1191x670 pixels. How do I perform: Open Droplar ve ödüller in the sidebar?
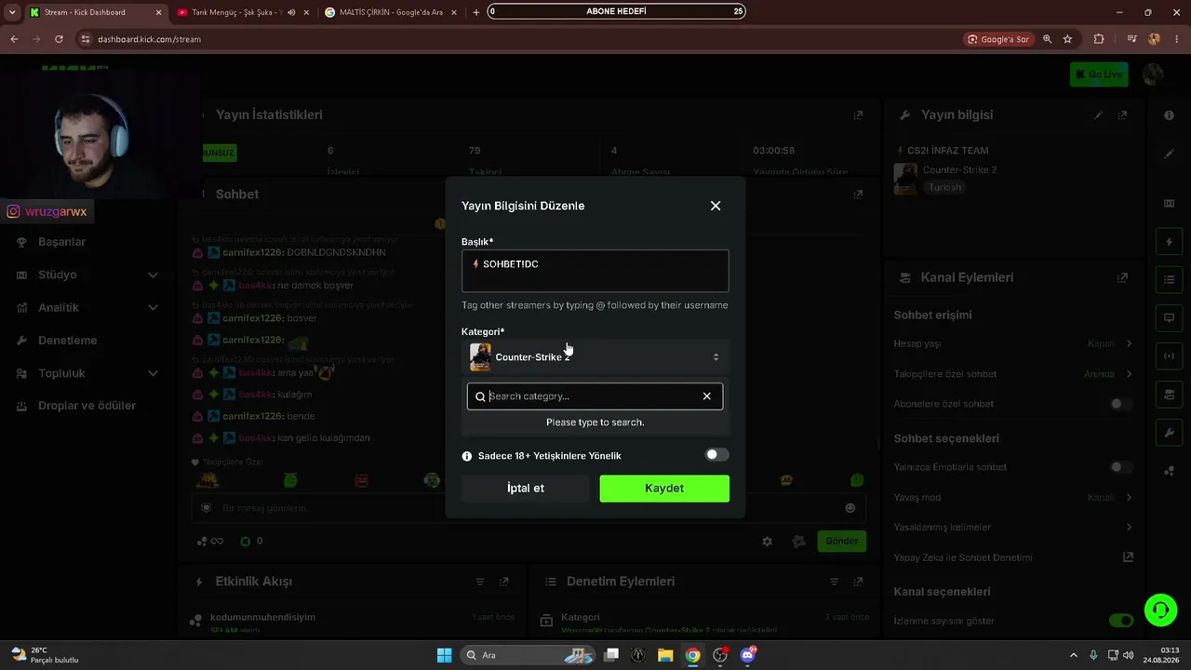pyautogui.click(x=87, y=406)
